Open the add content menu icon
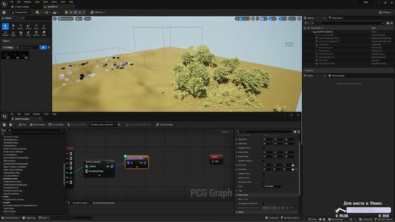This screenshot has width=395, height=222. click(x=38, y=12)
